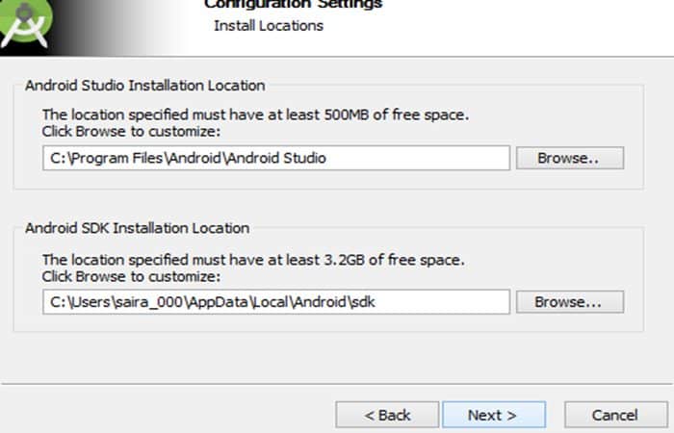Place cursor on 'Program Files' in Studio path
Screen dimensions: 674x433
coord(117,159)
